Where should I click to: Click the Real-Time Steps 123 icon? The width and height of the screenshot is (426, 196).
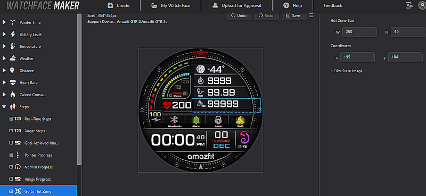click(x=18, y=119)
